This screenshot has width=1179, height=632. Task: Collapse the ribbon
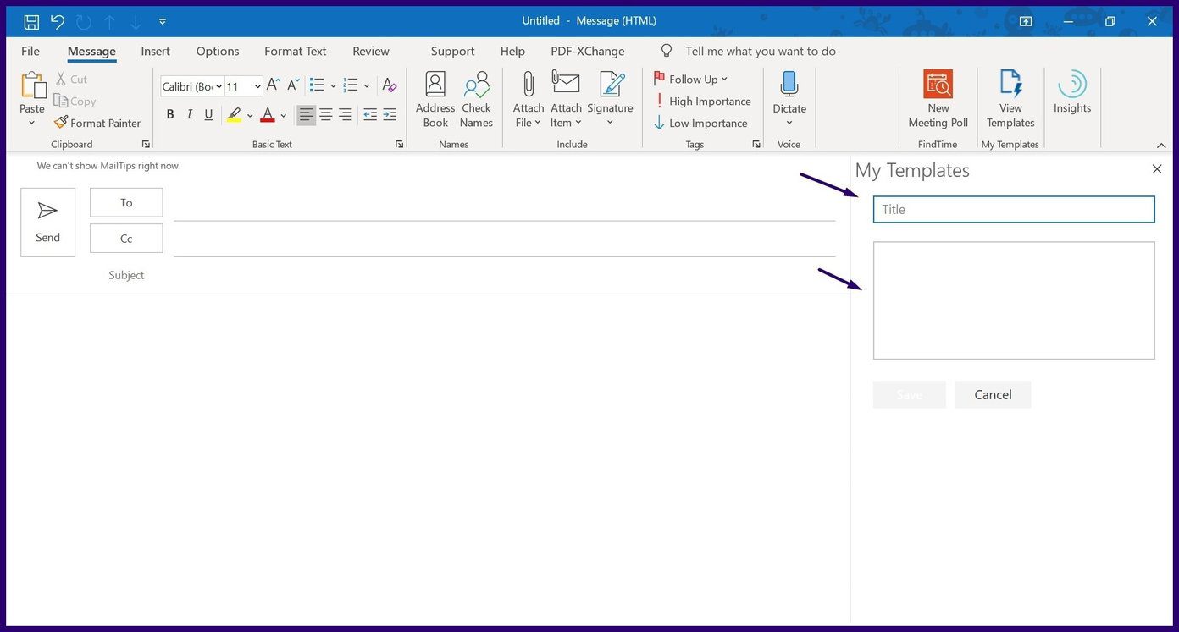tap(1161, 145)
